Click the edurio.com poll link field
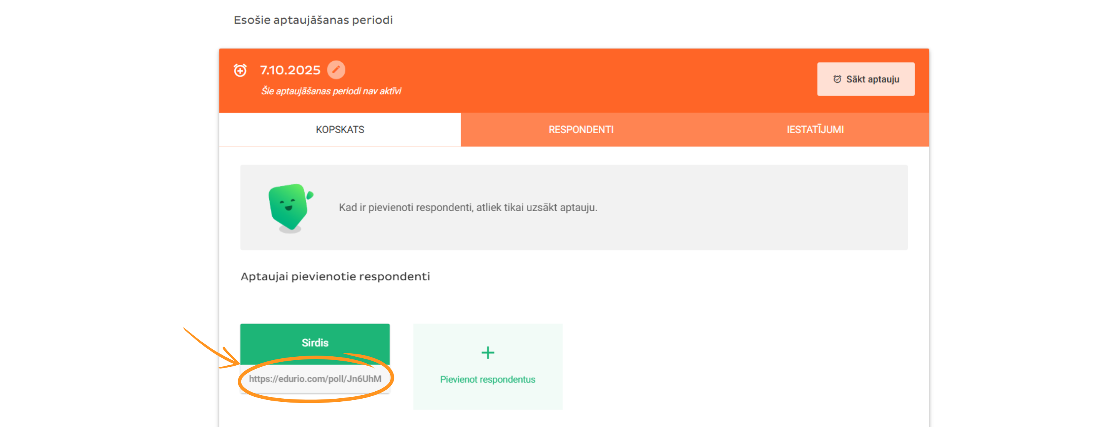Viewport: 1119px width, 427px height. tap(314, 379)
